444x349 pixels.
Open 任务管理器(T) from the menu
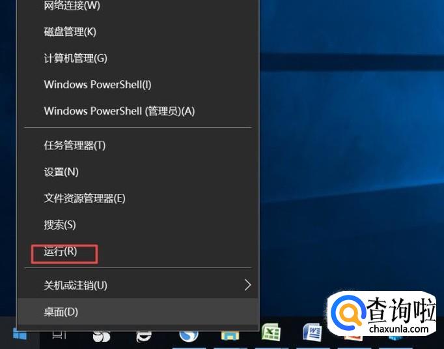[74, 145]
